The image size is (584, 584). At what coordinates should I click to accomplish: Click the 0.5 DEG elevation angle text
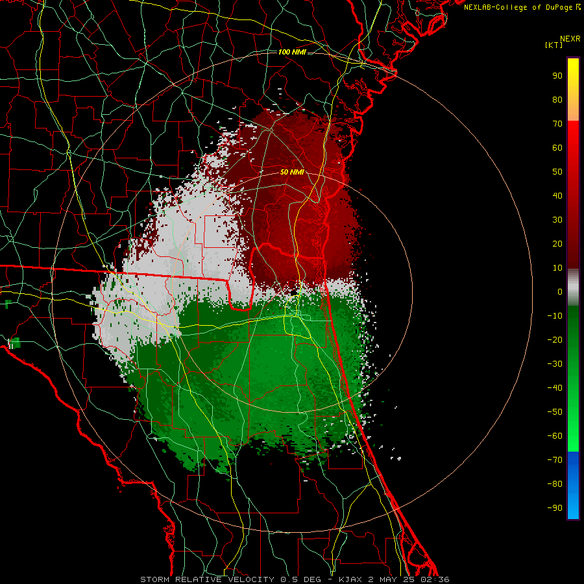click(300, 579)
